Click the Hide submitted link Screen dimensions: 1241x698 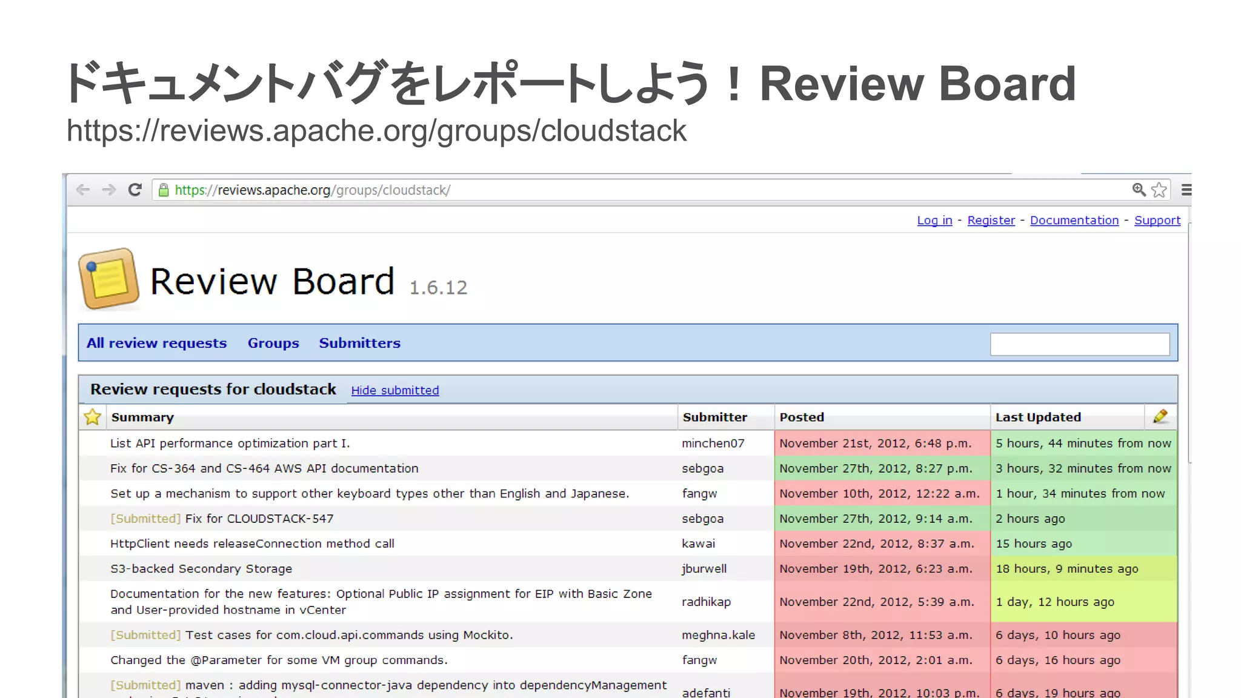(395, 391)
